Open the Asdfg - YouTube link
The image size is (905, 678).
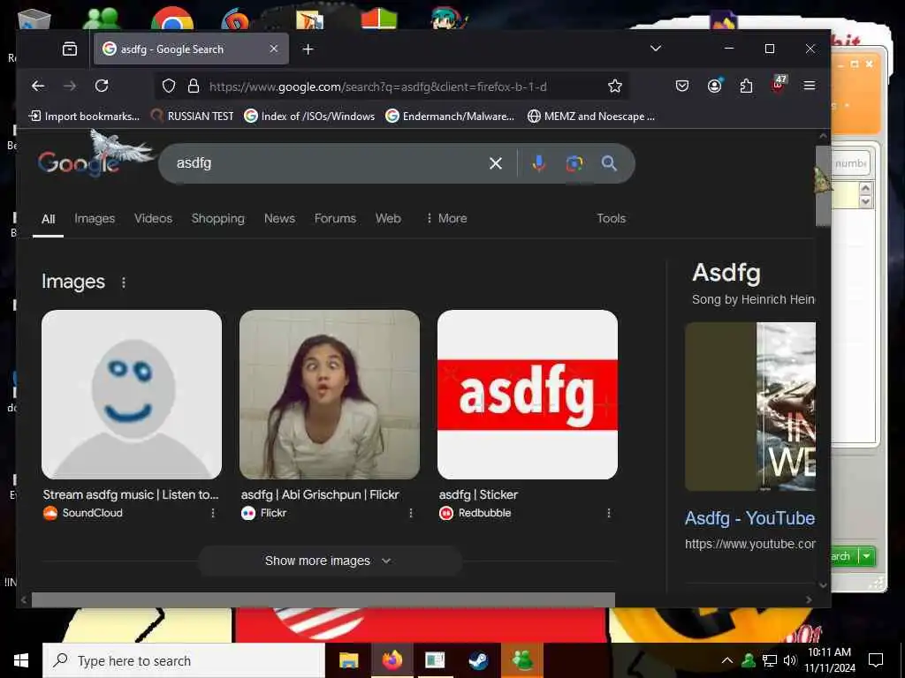point(749,518)
